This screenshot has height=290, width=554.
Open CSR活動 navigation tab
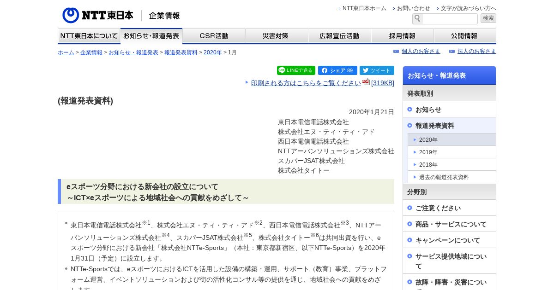[214, 35]
